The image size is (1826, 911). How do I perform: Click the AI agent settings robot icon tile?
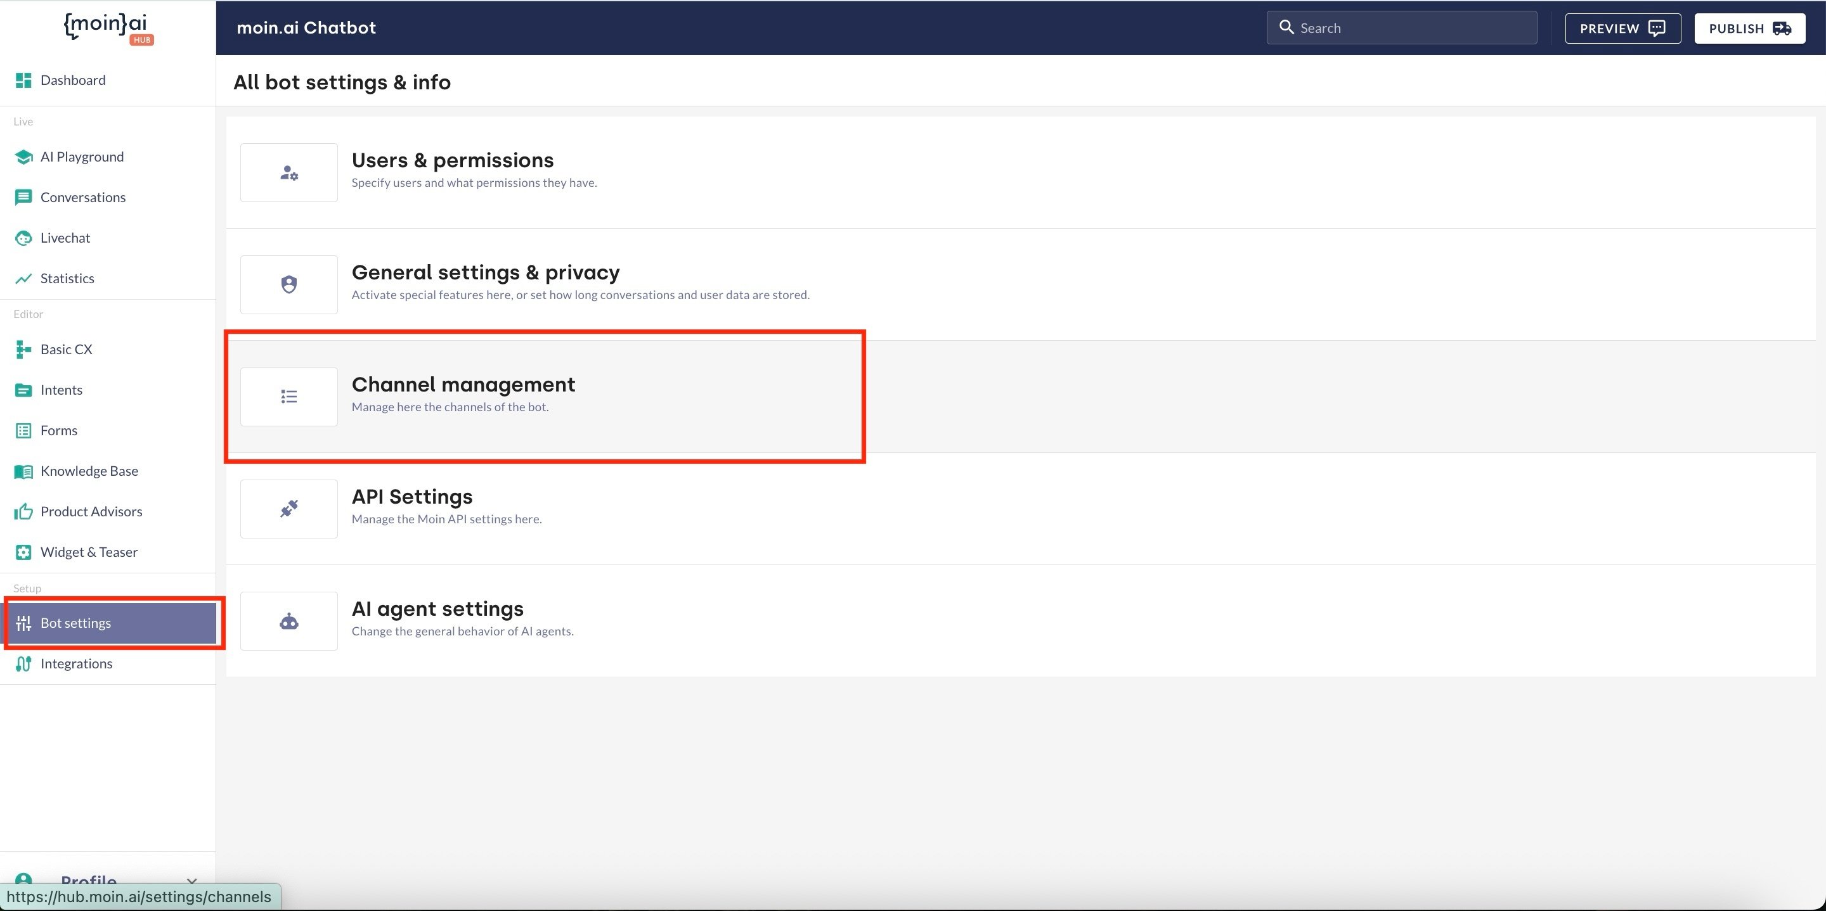tap(288, 621)
